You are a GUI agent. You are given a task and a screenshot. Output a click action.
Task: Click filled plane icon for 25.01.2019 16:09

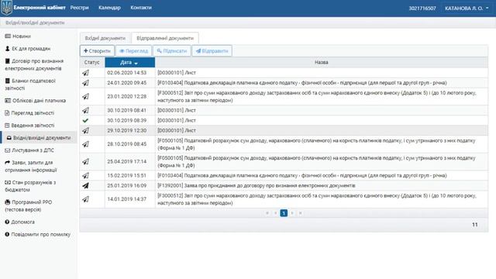[x=85, y=186]
